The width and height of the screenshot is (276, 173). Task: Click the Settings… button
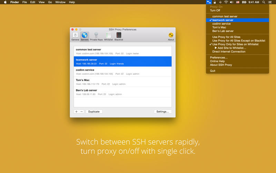click(162, 112)
